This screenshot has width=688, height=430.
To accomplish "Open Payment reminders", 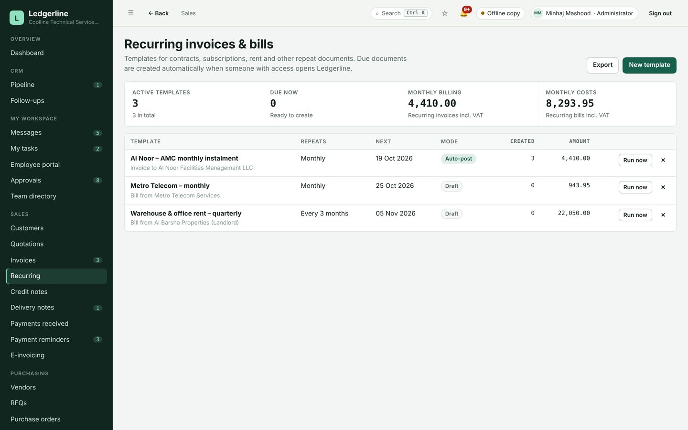I will (x=56, y=340).
